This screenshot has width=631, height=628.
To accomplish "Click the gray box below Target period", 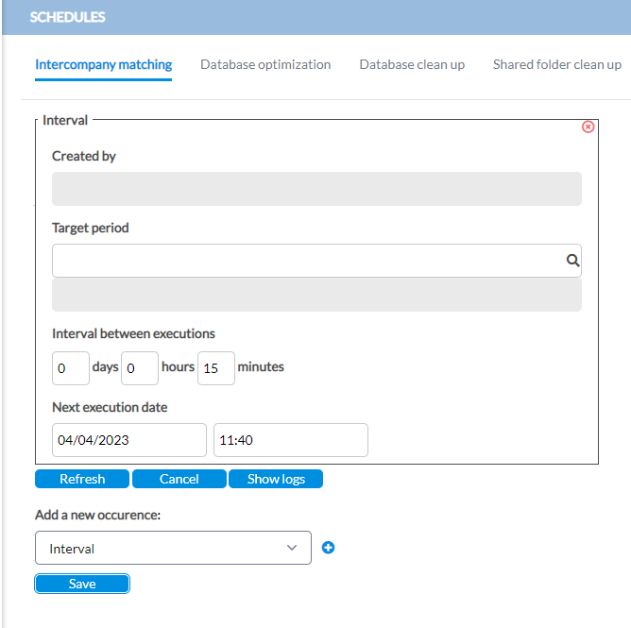I will 316,295.
